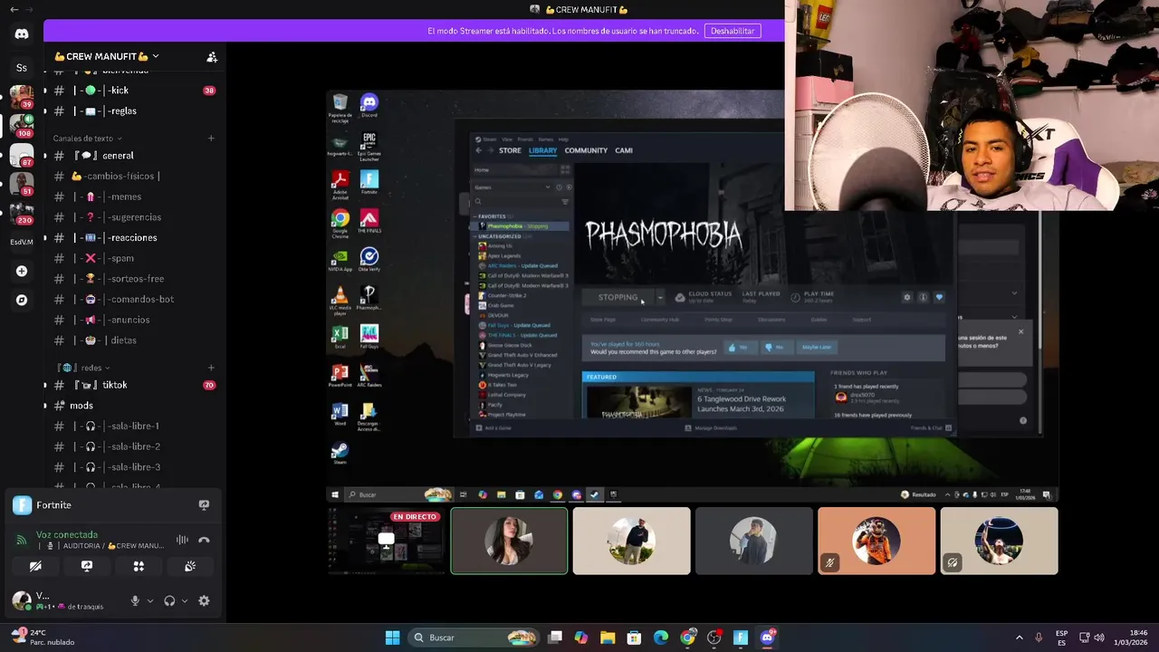Open the EsdV.M server
1159x652 pixels.
(x=22, y=242)
